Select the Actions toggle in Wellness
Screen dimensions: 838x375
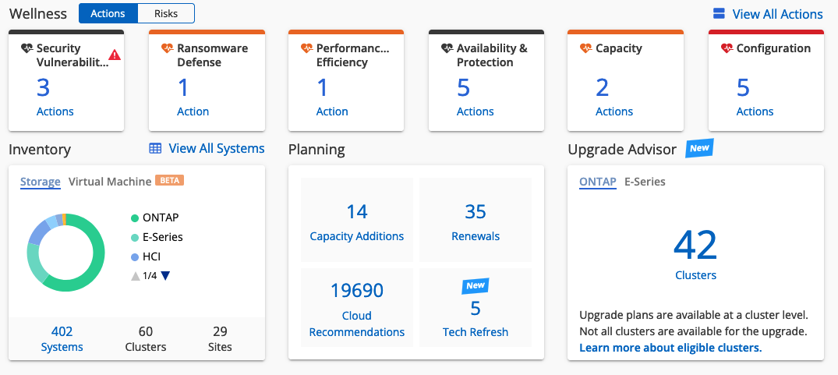(x=108, y=13)
